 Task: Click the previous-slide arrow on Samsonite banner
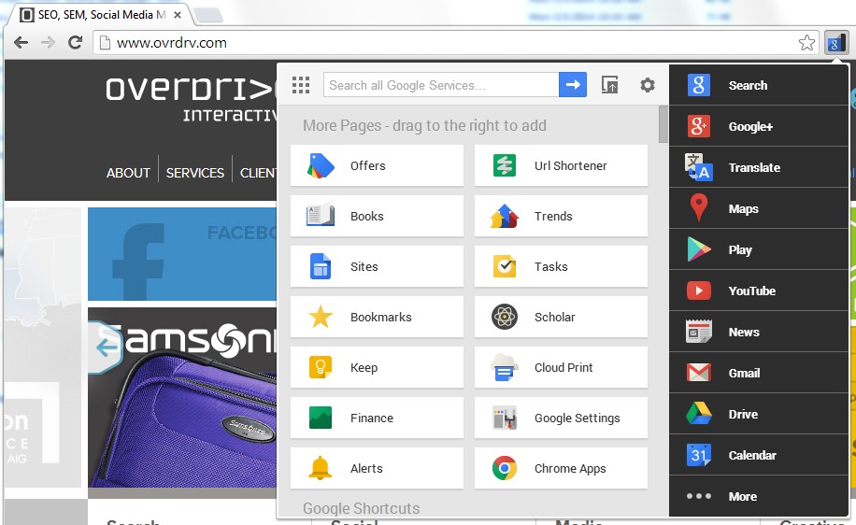[x=106, y=348]
